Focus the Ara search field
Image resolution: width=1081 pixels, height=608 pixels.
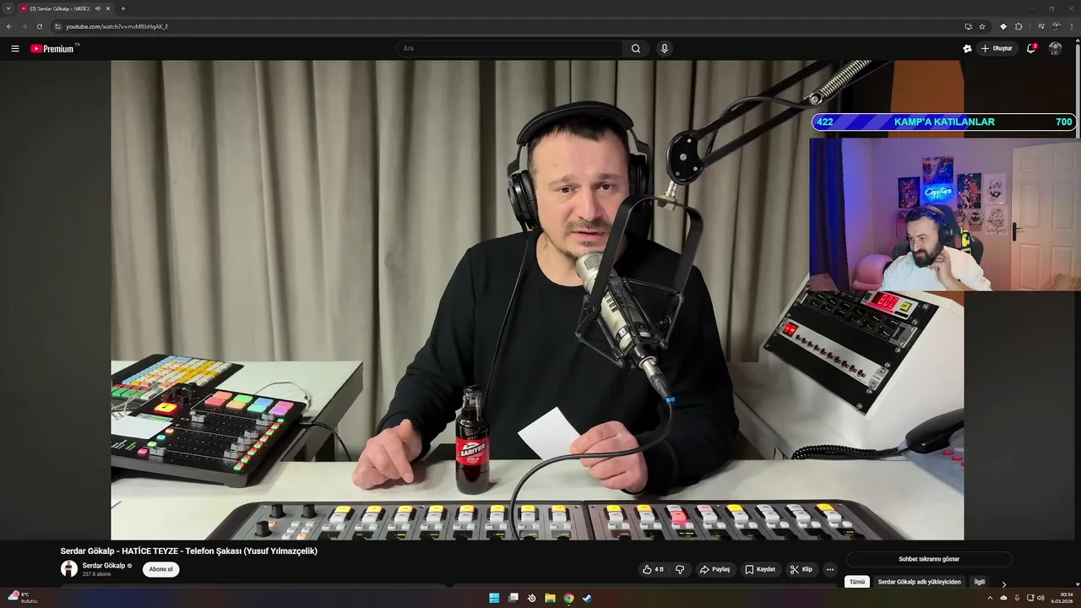(509, 48)
